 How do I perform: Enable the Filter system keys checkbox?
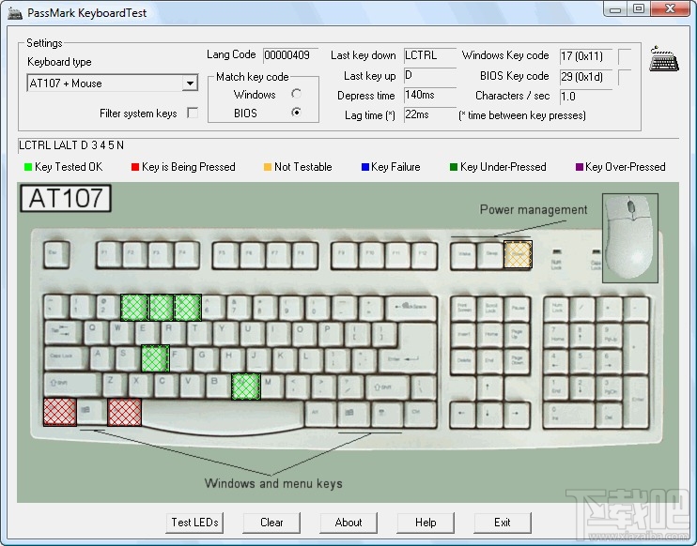193,114
